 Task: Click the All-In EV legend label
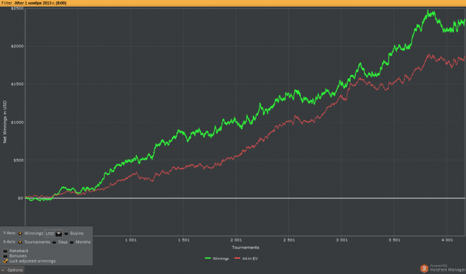[x=250, y=259]
